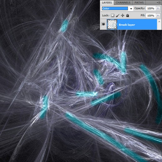Select the Brush layer name
Image resolution: width=162 pixels, height=162 pixels.
coord(127,25)
